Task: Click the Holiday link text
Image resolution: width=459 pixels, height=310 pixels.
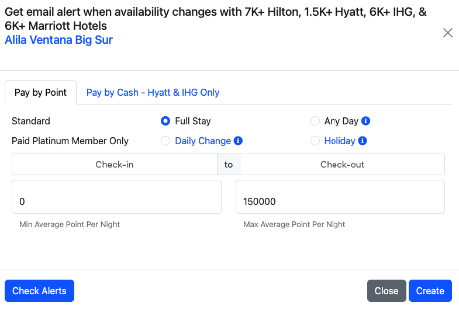Action: click(340, 141)
